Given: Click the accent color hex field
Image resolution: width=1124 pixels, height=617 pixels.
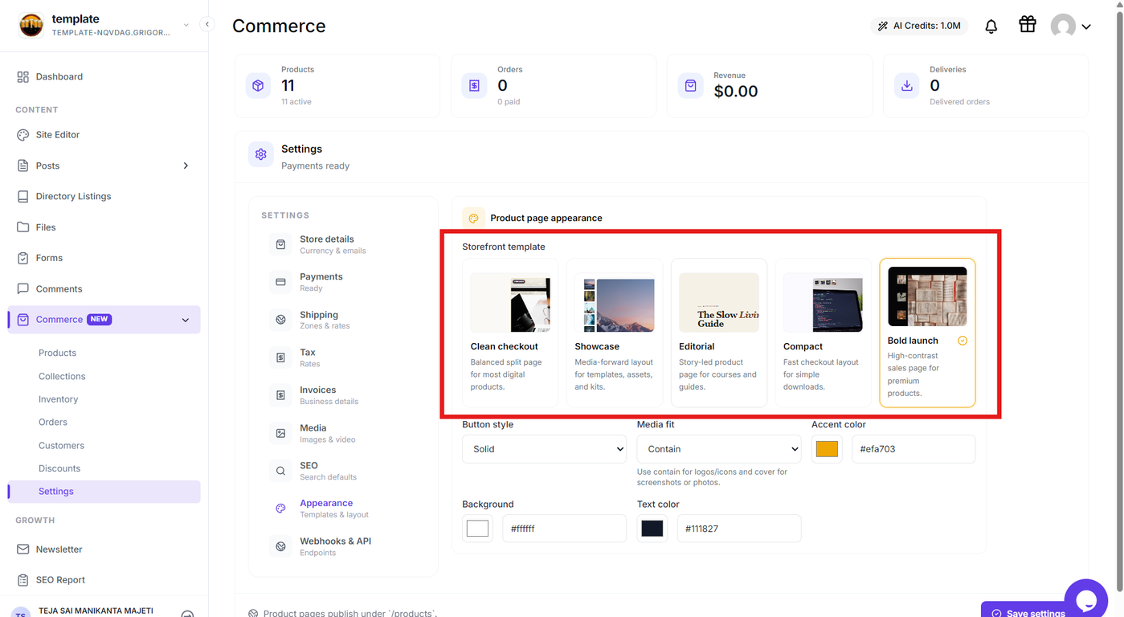Looking at the screenshot, I should pos(914,449).
